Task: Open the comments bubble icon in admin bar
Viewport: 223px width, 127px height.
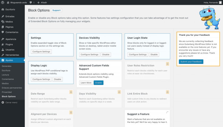Action: [31, 2]
